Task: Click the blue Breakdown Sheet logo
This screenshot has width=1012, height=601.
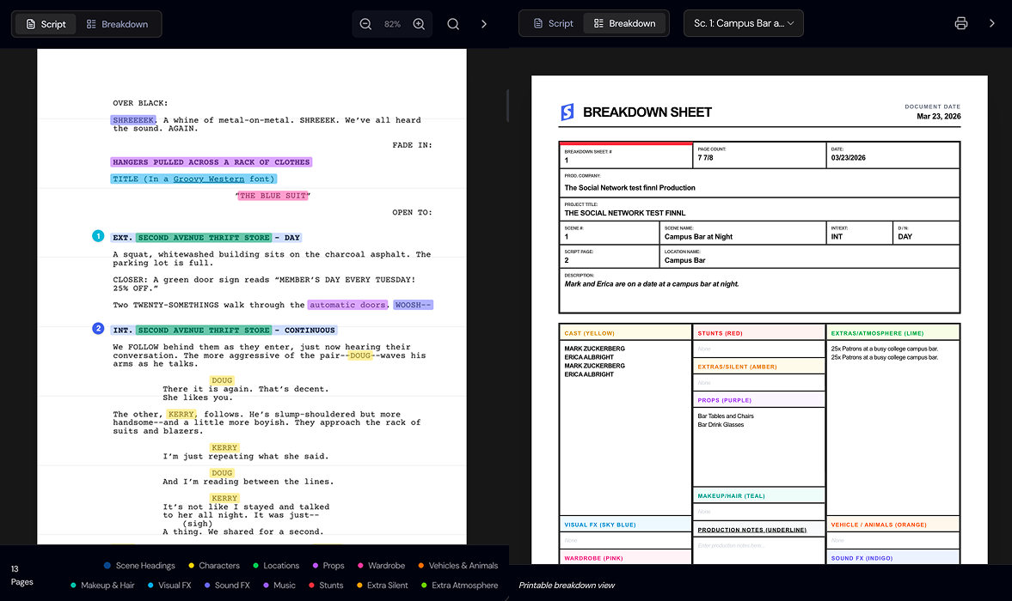Action: point(567,112)
